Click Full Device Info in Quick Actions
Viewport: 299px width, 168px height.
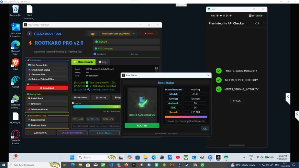point(47,65)
